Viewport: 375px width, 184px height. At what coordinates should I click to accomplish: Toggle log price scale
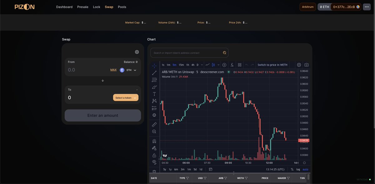(298, 169)
